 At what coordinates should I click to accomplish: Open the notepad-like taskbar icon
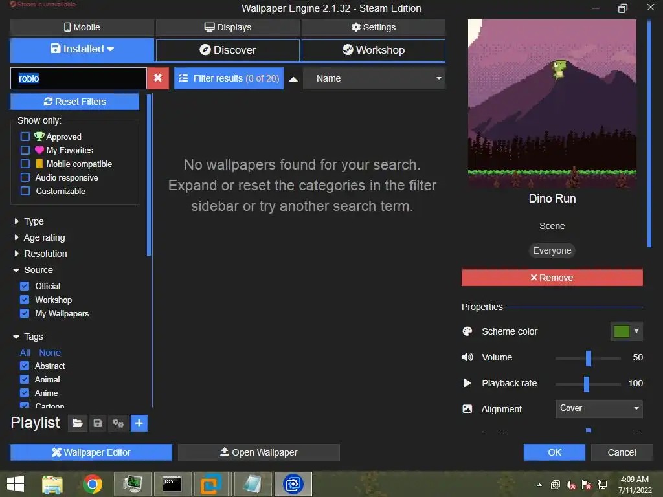coord(253,484)
